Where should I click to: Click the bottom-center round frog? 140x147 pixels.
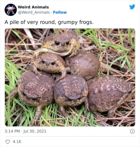[x=71, y=91]
